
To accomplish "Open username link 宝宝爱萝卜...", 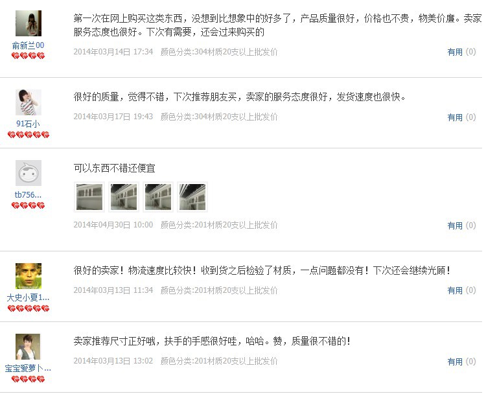I will point(29,368).
